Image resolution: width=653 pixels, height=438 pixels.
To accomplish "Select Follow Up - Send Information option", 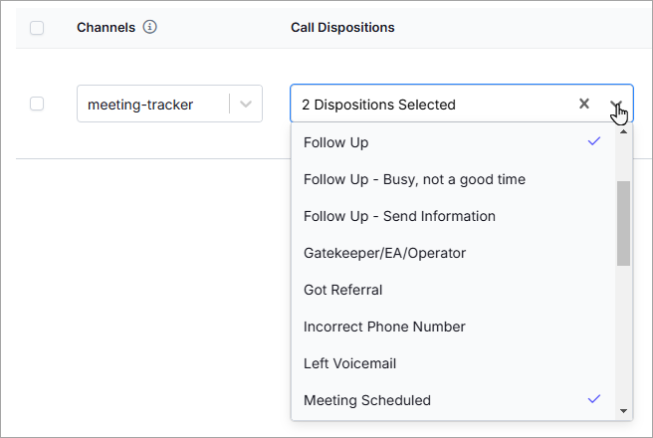I will 453,216.
